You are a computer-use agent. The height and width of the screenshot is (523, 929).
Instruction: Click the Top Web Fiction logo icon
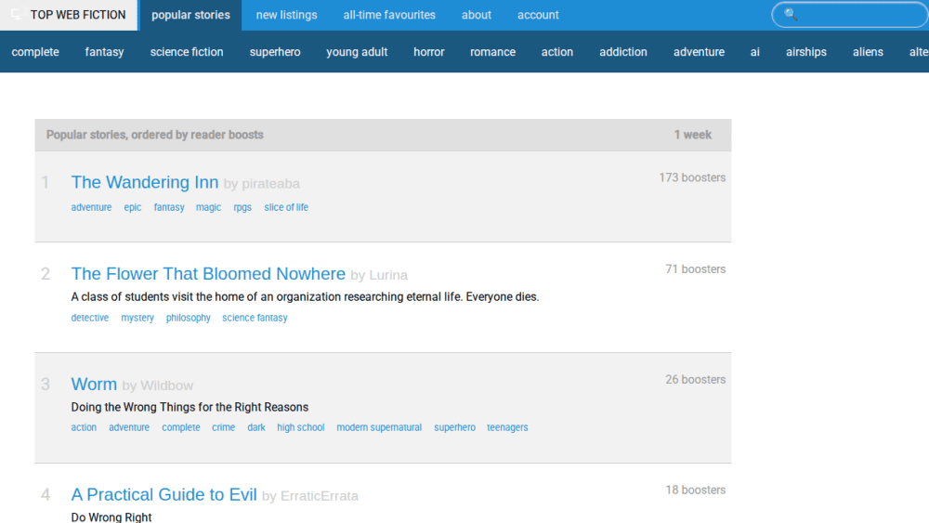pos(17,14)
